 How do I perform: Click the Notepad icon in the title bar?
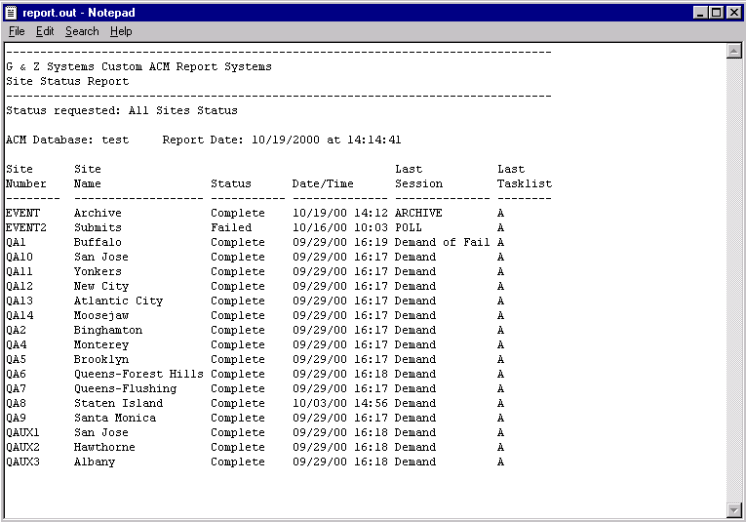(12, 12)
